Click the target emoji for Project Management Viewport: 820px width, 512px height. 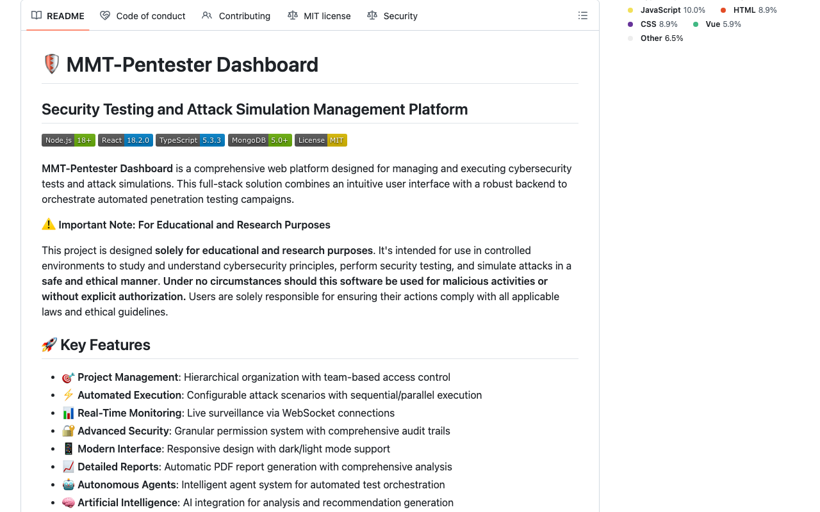click(x=69, y=378)
